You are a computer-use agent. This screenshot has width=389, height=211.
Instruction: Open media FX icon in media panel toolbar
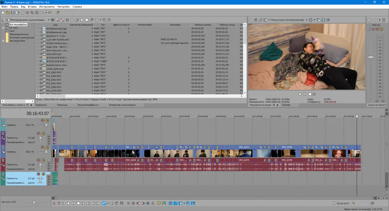(x=77, y=20)
